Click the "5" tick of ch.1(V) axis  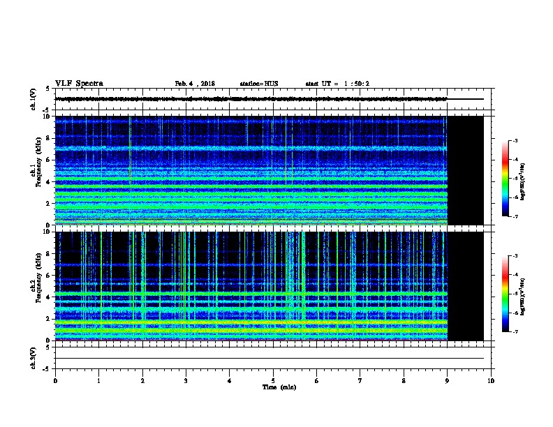coord(48,89)
